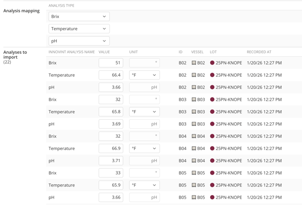Click the B03 vessel icon in pH 3.69 row
This screenshot has height=205, width=302.
(194, 124)
